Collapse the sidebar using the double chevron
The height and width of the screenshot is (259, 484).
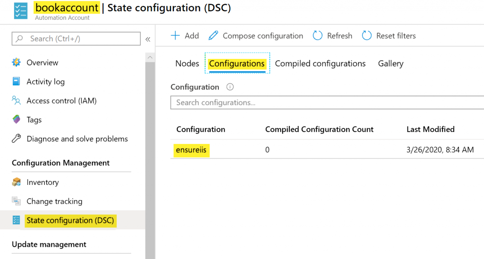(x=147, y=39)
